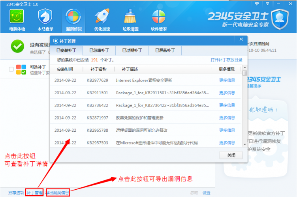
Task: Open 更多信息 for KB2977629
Action: 227,80
